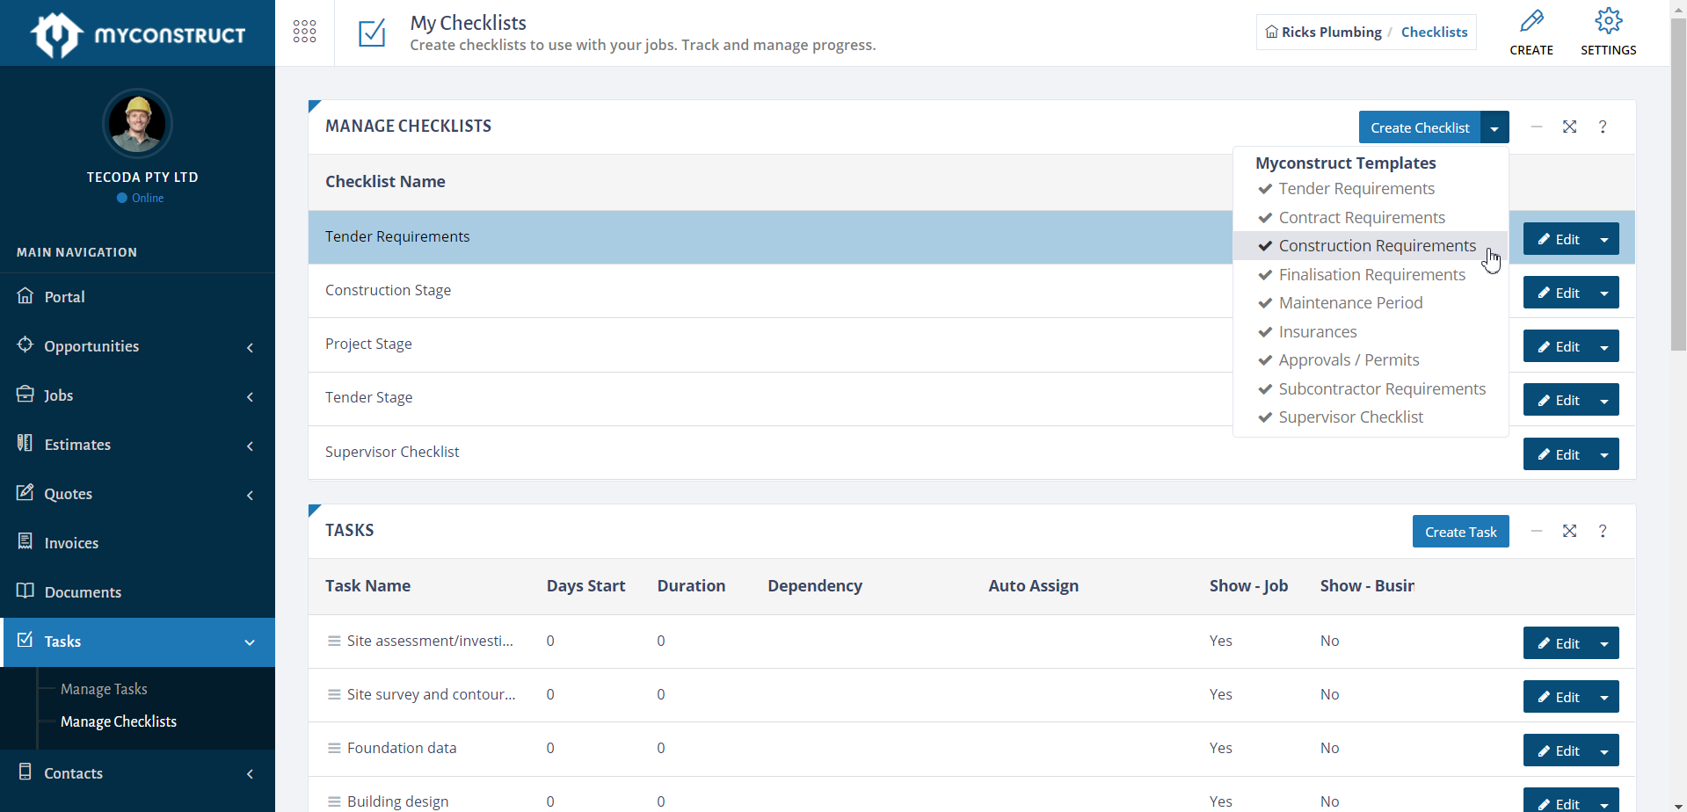Grab drag handle of Site assessment task

pyautogui.click(x=334, y=641)
